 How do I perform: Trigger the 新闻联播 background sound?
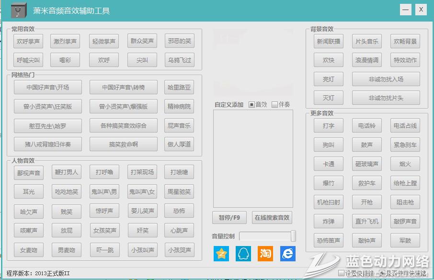pyautogui.click(x=329, y=42)
